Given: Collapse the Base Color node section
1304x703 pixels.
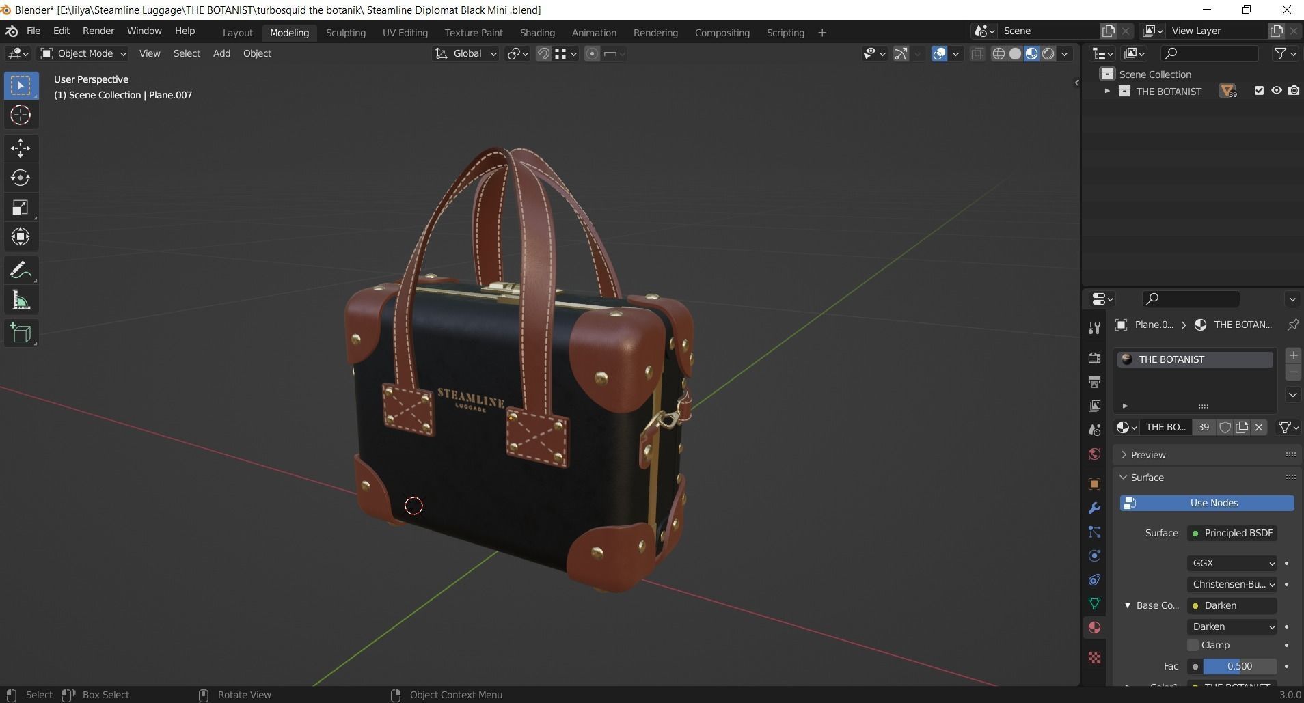Looking at the screenshot, I should click(1128, 605).
